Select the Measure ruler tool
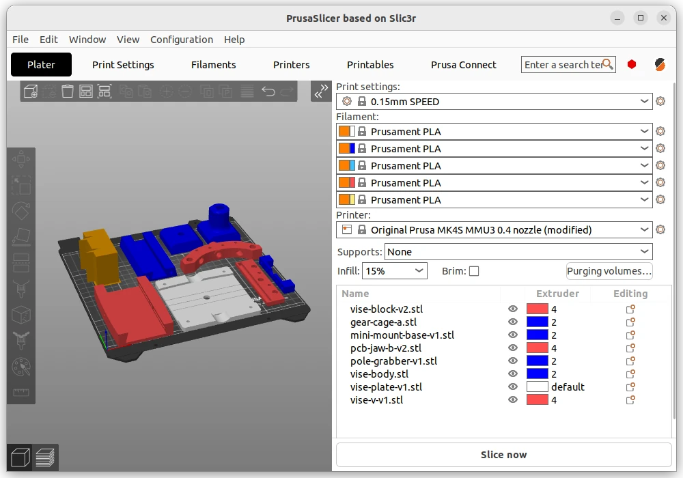683x478 pixels. [x=21, y=392]
